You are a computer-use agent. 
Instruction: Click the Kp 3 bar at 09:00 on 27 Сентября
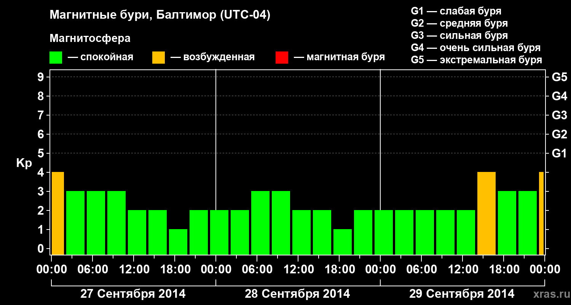(116, 223)
